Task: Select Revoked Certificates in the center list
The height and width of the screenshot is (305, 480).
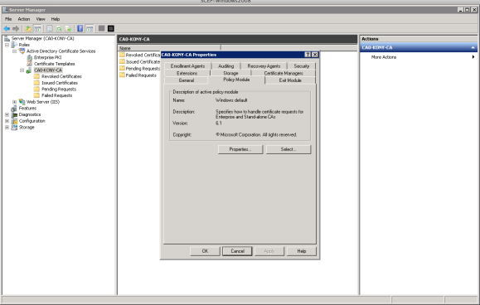Action: (143, 55)
